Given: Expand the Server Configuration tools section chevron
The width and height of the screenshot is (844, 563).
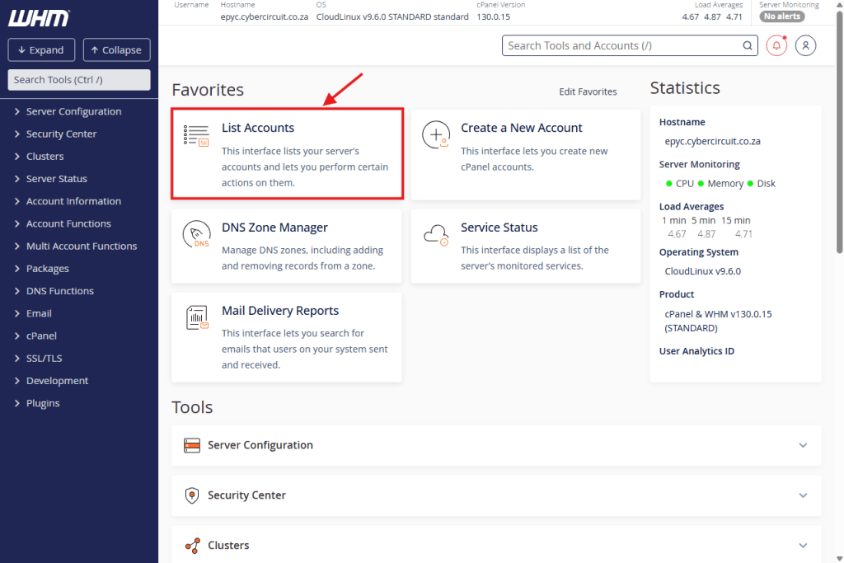Looking at the screenshot, I should (803, 445).
